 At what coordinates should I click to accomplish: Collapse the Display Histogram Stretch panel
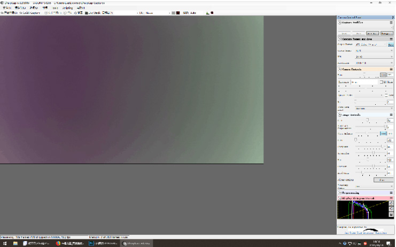click(339, 198)
